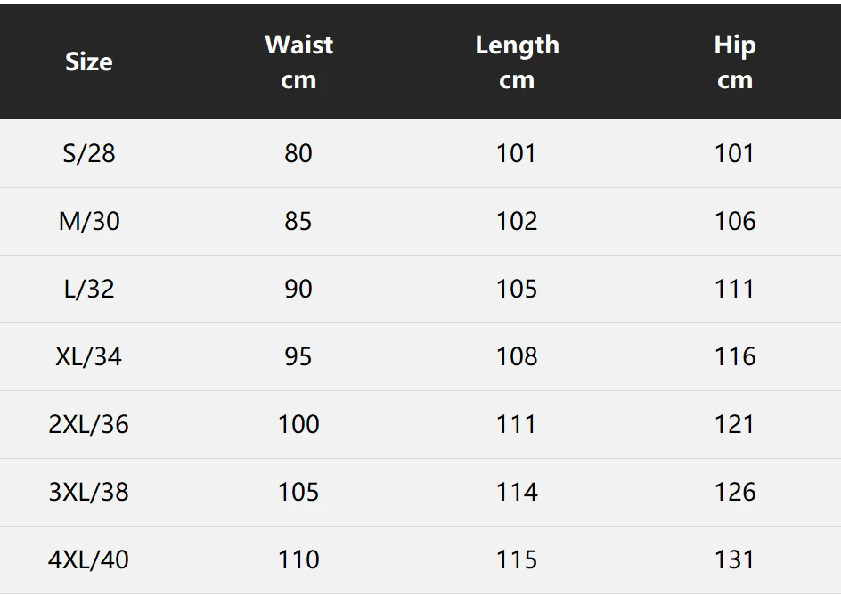Click waist value 100 for 2XL/36
841x596 pixels.
tap(298, 424)
